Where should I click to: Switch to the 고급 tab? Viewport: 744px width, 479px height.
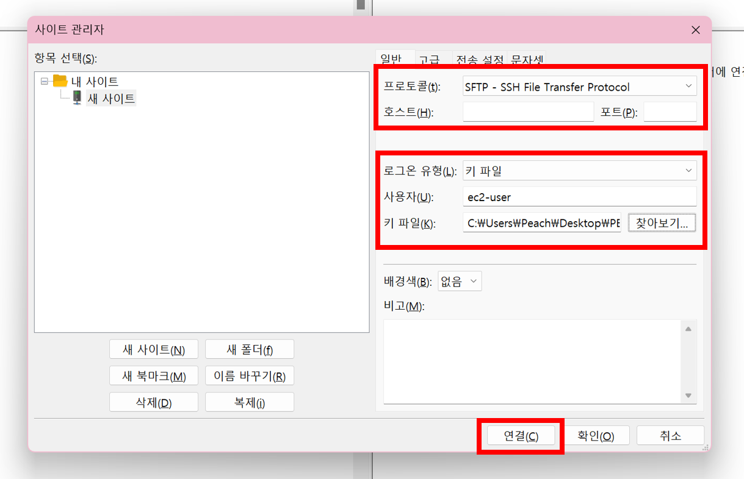point(429,60)
